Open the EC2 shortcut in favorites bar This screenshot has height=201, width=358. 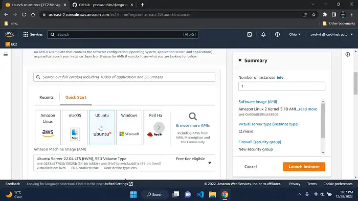[x=11, y=44]
